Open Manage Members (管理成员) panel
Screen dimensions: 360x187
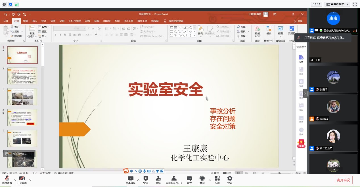(174, 179)
